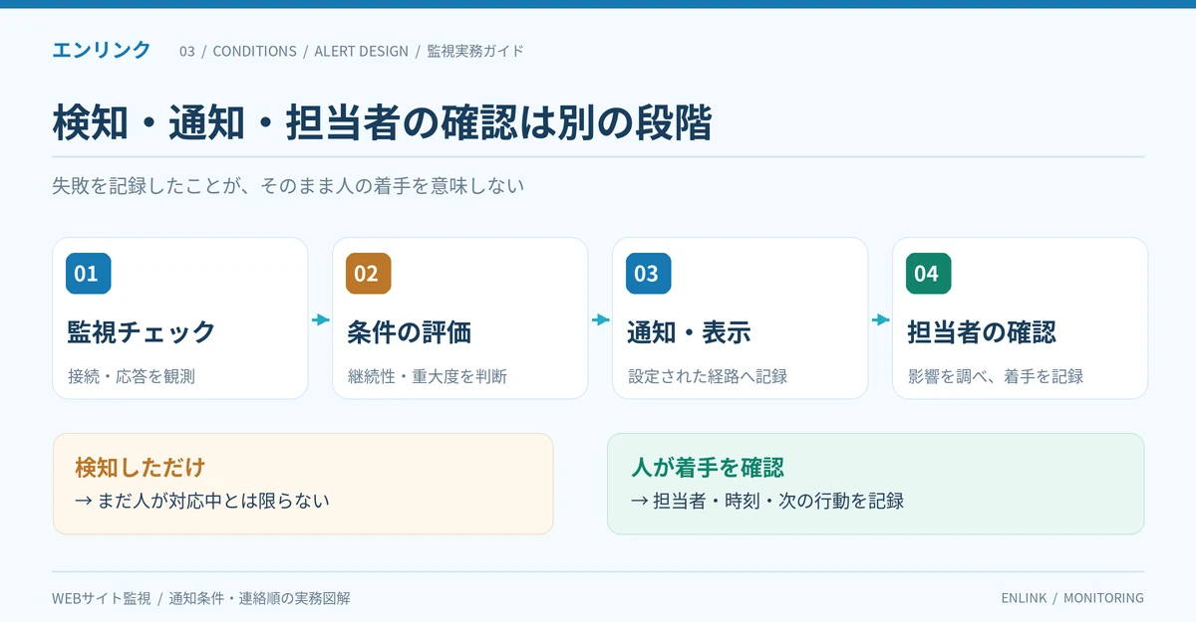The width and height of the screenshot is (1196, 622).
Task: Click footer text 通知条件・連絡順の実務図解
Action: 259,598
